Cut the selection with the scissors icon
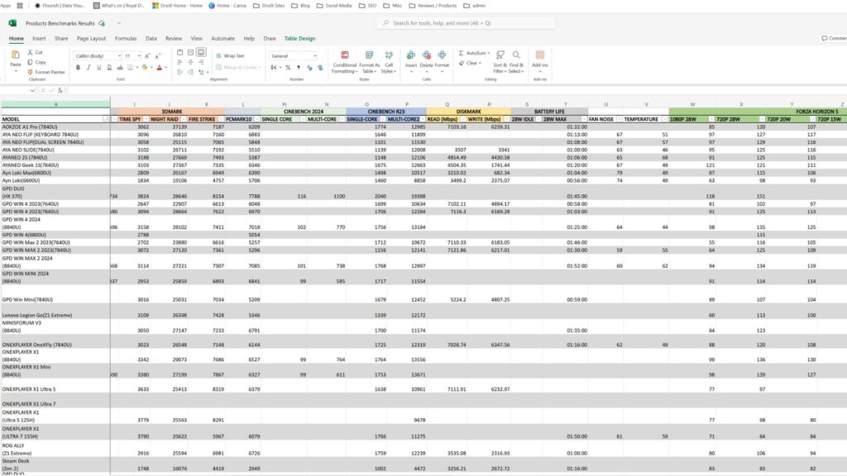The width and height of the screenshot is (847, 476). (31, 52)
